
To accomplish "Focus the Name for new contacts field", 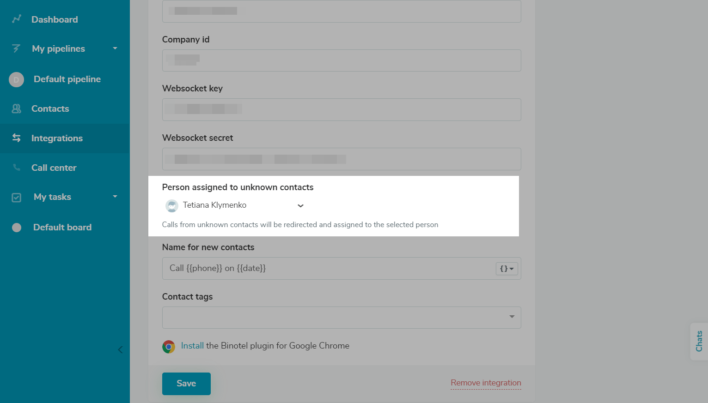I will pyautogui.click(x=328, y=269).
